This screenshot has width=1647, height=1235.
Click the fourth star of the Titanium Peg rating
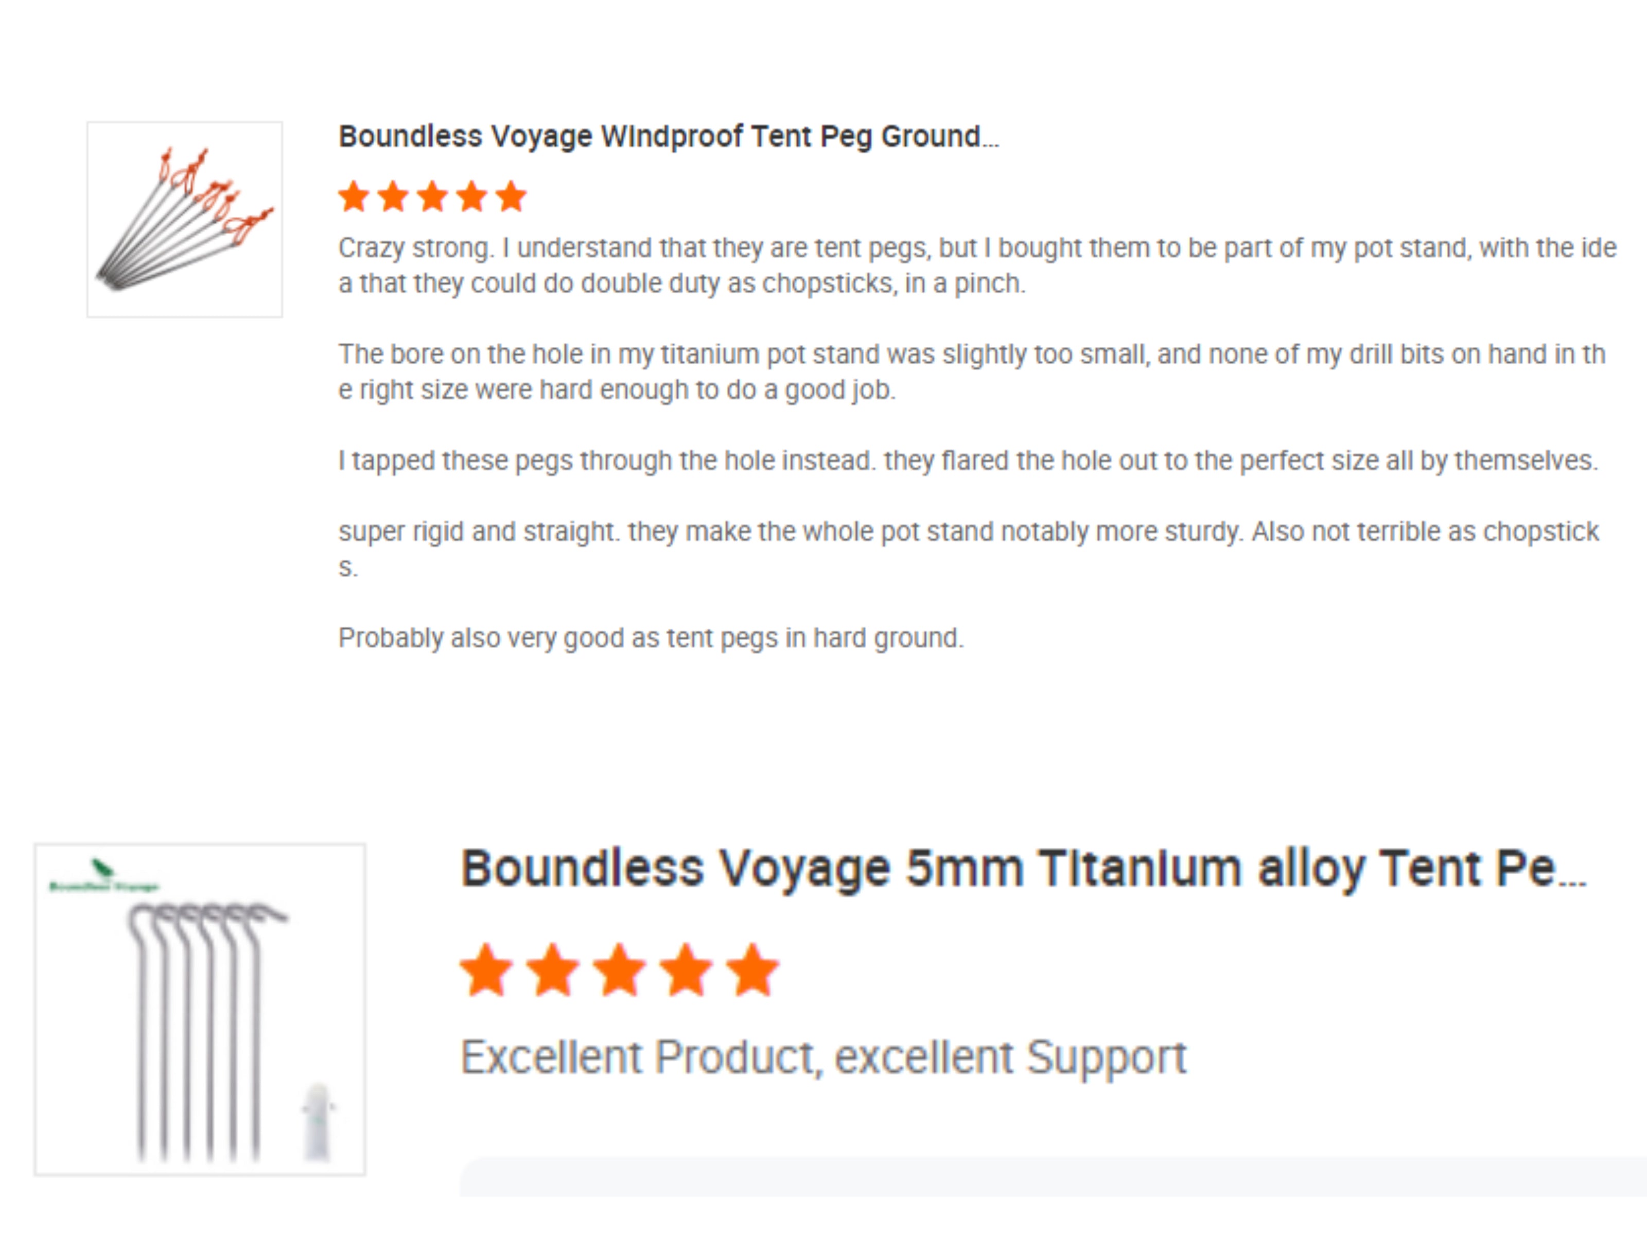tap(686, 970)
